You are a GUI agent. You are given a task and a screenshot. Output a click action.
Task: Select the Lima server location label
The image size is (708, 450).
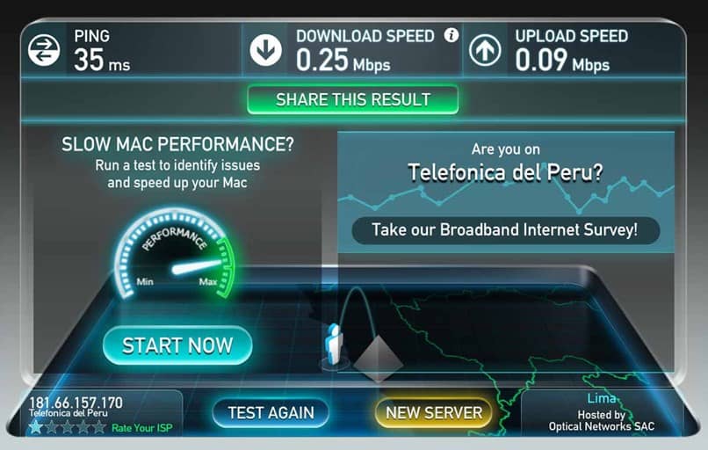click(x=602, y=398)
